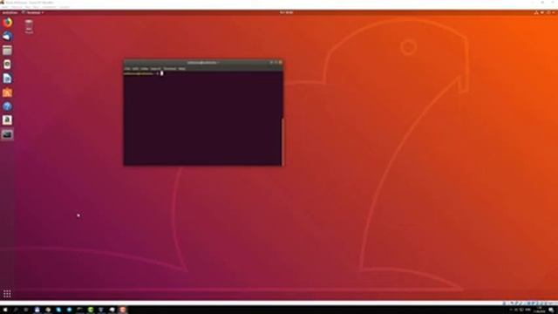Screen dimensions: 558x314
Task: Open the Show Applications grid
Action: pyautogui.click(x=7, y=294)
